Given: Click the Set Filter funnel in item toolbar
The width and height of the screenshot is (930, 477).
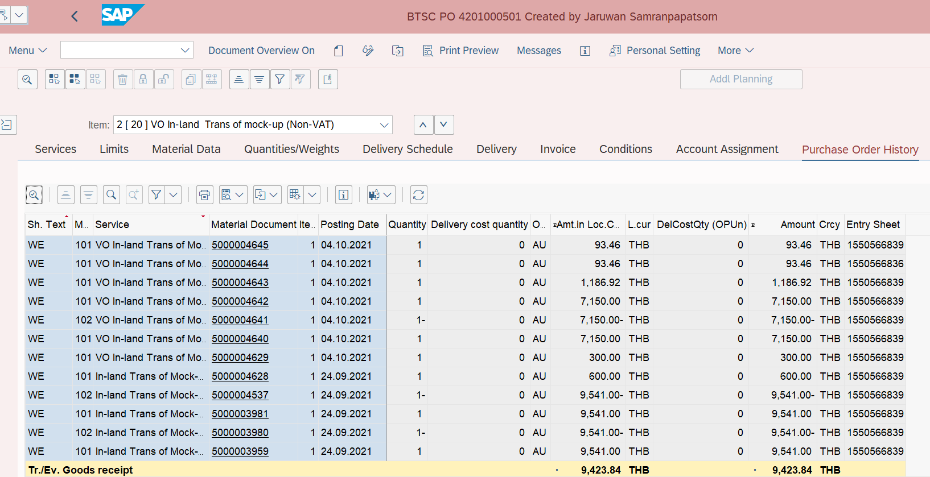Looking at the screenshot, I should [x=279, y=80].
